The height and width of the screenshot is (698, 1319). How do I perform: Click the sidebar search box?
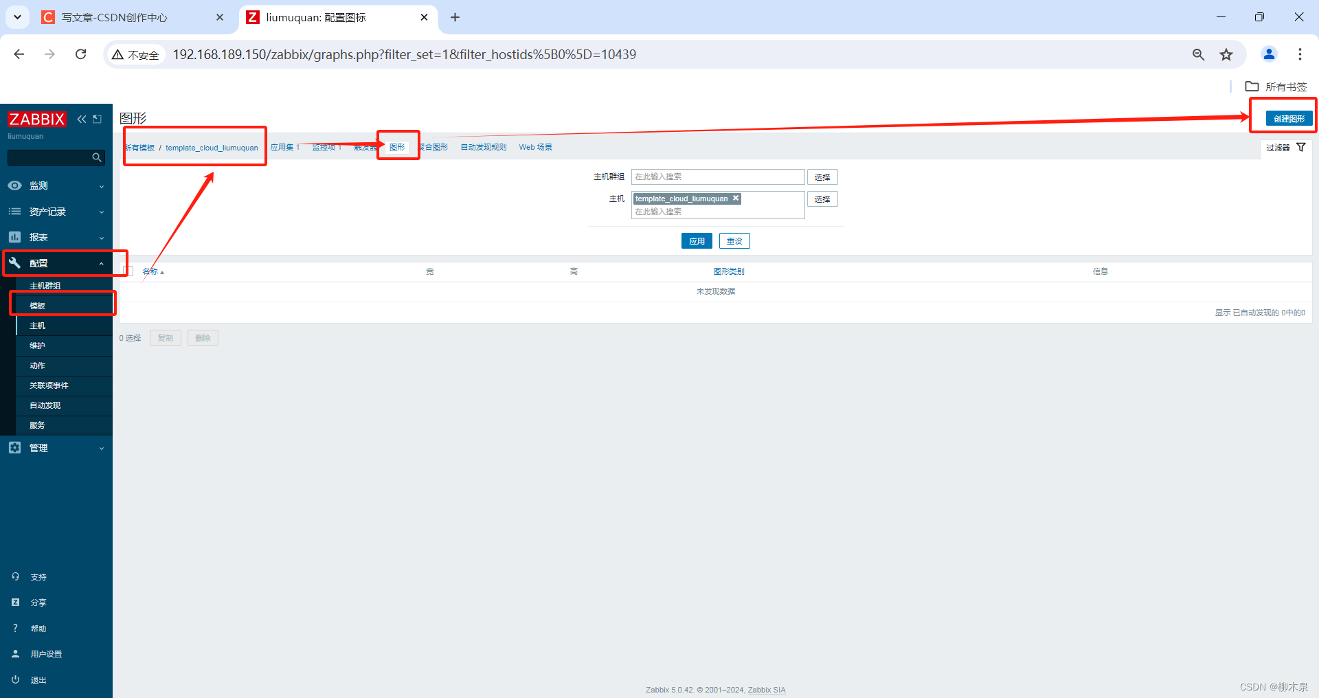[x=56, y=157]
